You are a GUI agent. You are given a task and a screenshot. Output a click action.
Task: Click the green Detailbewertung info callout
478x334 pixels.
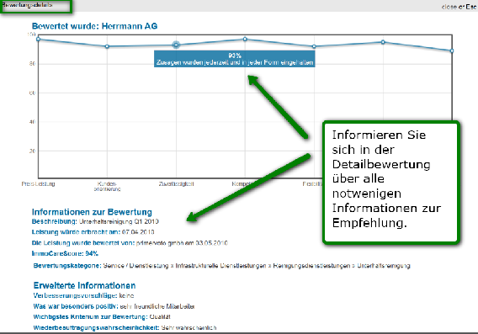click(391, 183)
